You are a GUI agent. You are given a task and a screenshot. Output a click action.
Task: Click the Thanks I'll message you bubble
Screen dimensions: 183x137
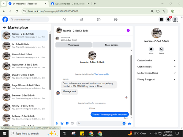tap(110, 114)
